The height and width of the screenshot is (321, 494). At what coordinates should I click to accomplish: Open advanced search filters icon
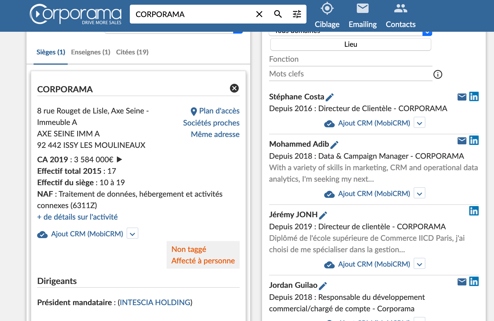coord(297,14)
